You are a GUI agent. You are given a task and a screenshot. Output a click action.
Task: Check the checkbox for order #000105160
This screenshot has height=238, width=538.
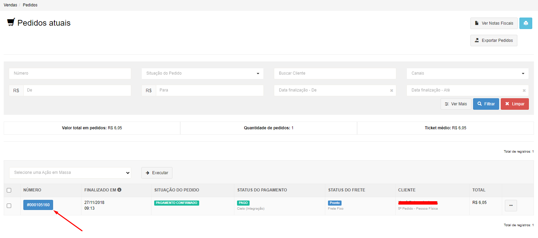(9, 206)
